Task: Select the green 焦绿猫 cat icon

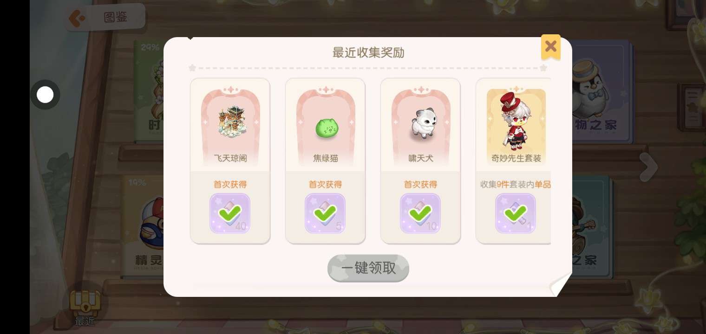Action: pyautogui.click(x=327, y=128)
